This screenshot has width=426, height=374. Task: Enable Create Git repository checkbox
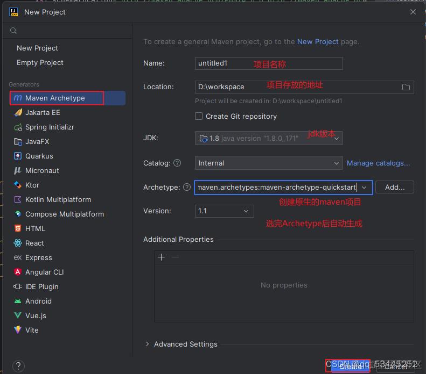pos(199,116)
